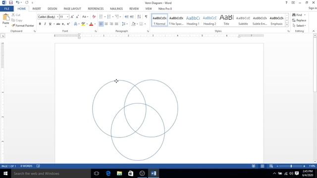Toggle italic formatting

[x=45, y=24]
